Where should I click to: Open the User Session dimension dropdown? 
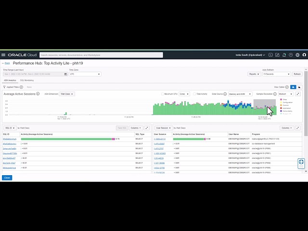(x=164, y=128)
